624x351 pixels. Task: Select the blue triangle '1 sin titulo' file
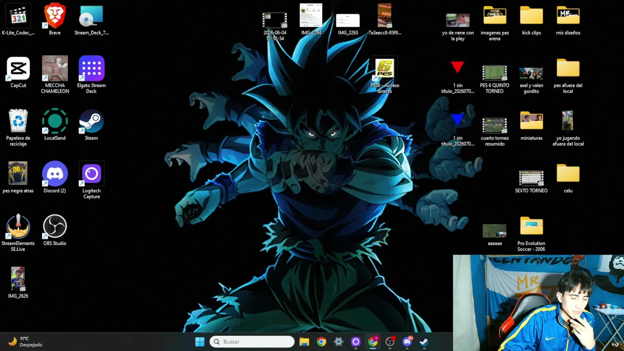[457, 130]
